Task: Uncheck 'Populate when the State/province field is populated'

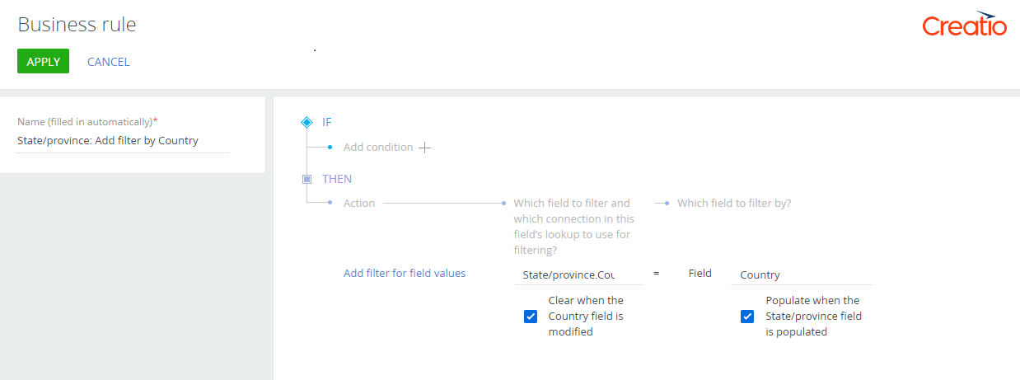Action: (747, 317)
